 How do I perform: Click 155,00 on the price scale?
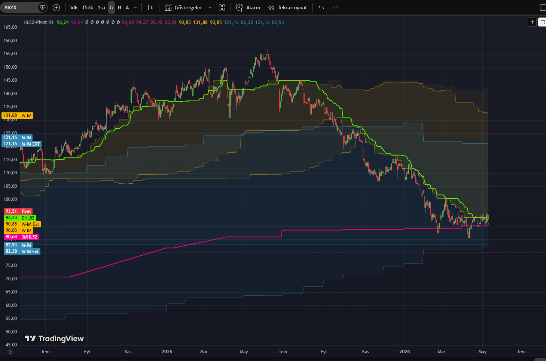click(x=10, y=54)
